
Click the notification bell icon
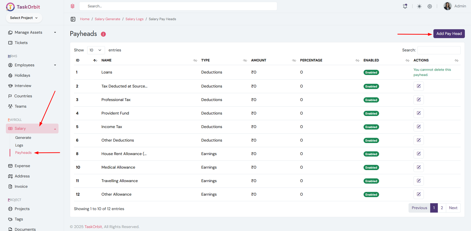pos(405,6)
